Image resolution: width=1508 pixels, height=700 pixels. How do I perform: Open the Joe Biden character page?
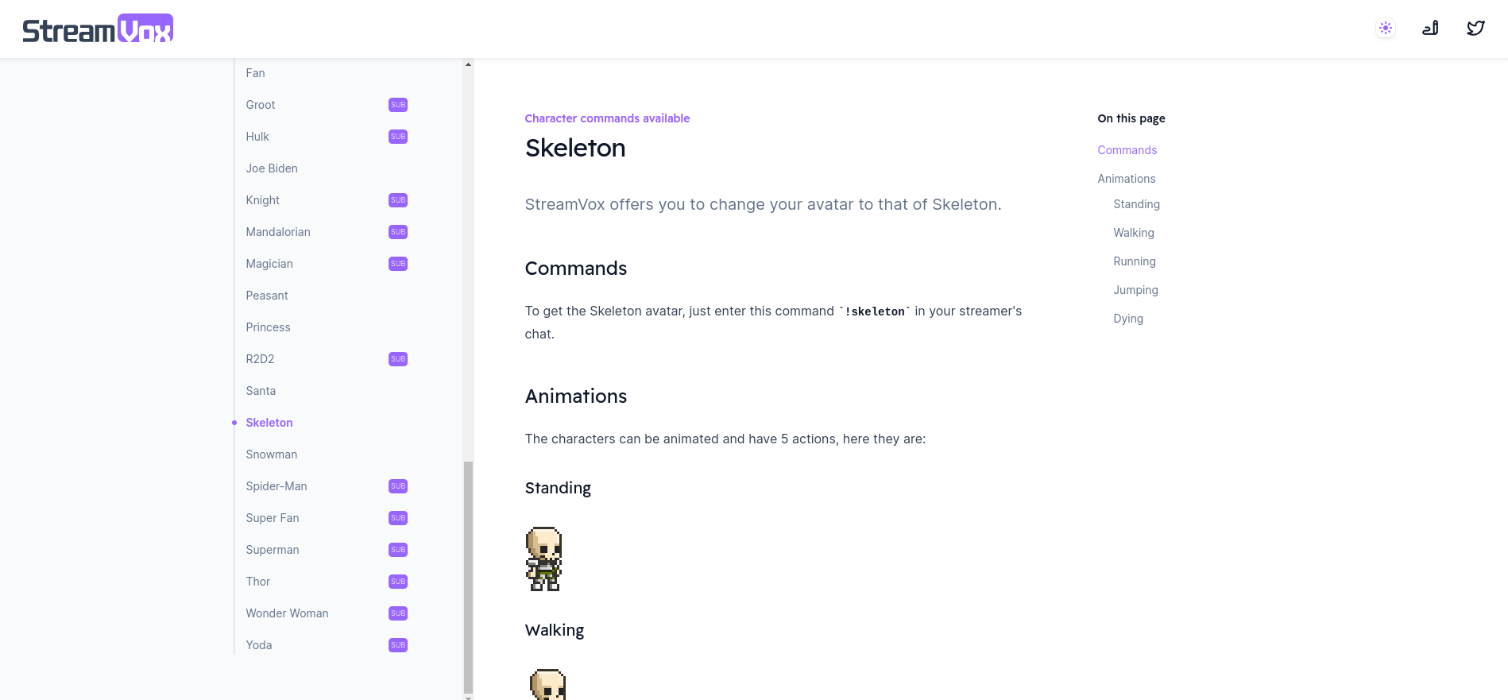(272, 168)
